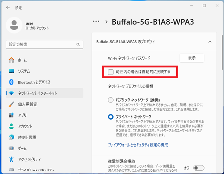Click the vertical scrollbar on right
This screenshot has width=224, height=174.
click(x=222, y=52)
